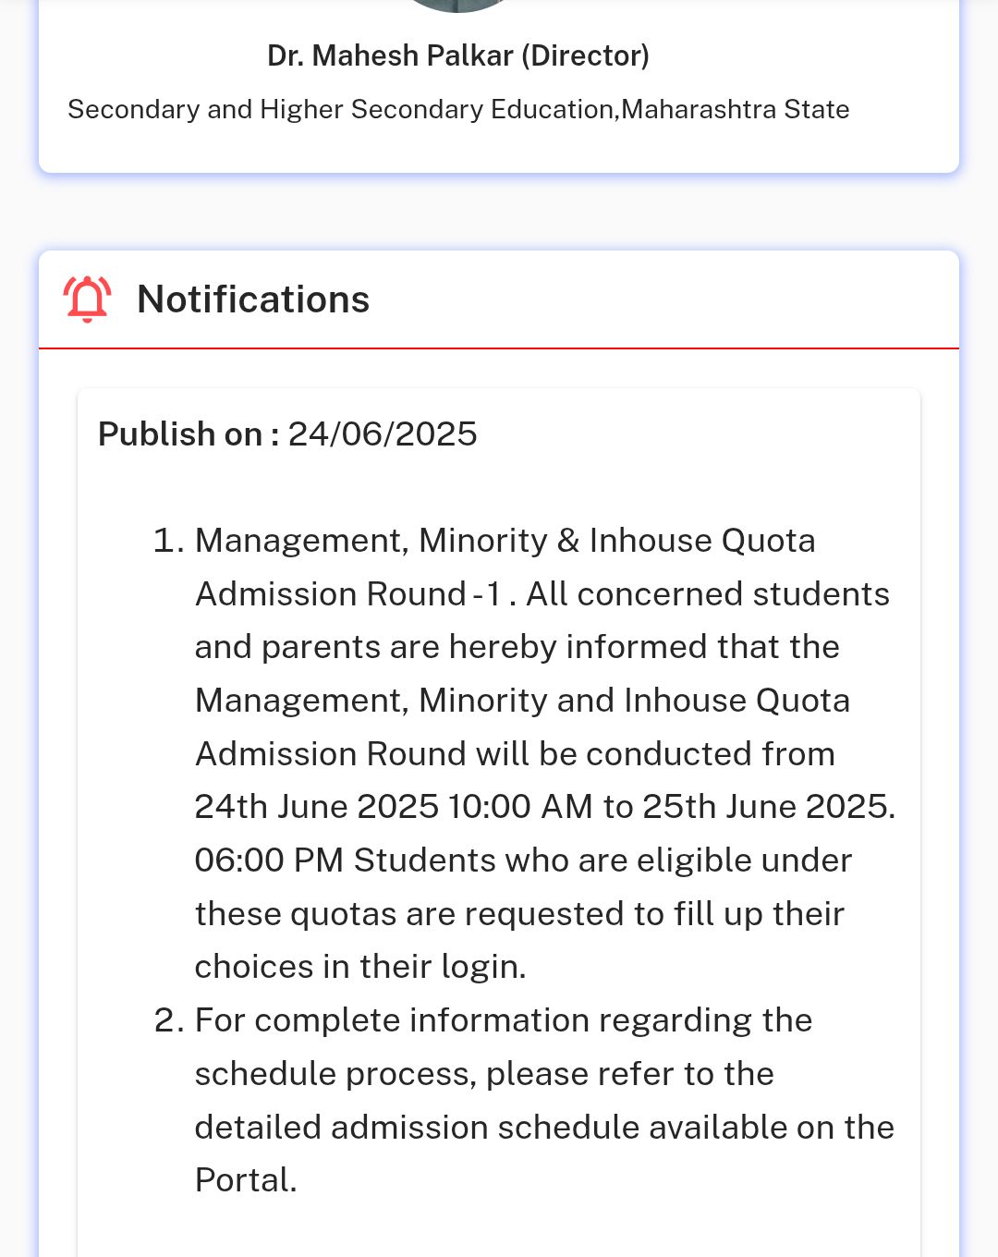Click the red notification bell icon

click(x=87, y=299)
